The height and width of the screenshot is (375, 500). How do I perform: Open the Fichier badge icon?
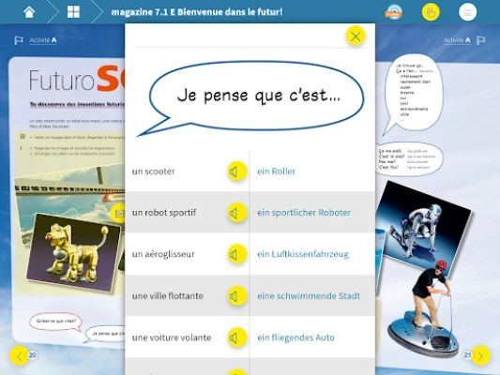click(393, 12)
